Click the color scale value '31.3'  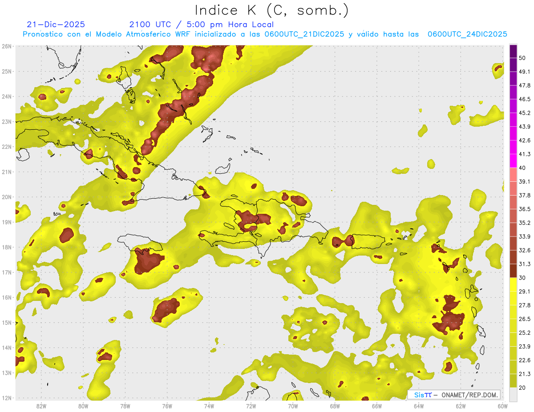point(524,264)
